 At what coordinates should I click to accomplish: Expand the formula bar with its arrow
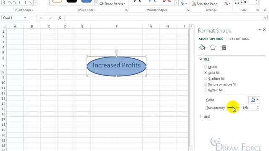(x=265, y=18)
